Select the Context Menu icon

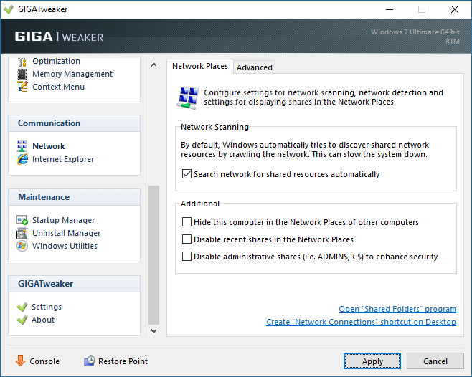point(22,87)
